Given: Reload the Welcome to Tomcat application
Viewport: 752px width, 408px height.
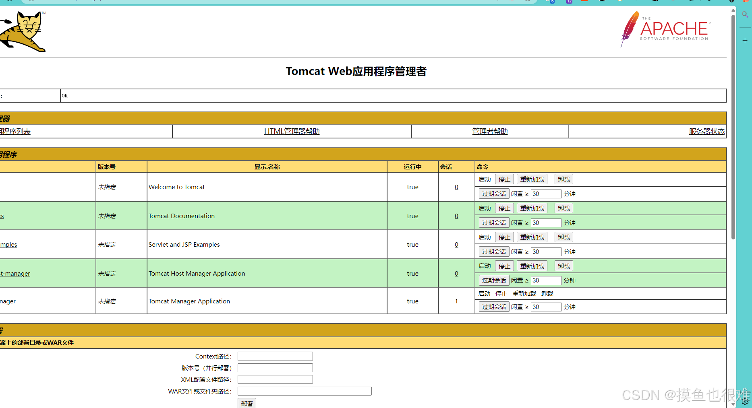Looking at the screenshot, I should point(532,179).
